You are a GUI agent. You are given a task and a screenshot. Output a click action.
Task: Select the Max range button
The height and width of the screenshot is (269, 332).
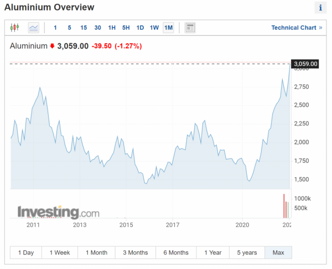(x=278, y=252)
